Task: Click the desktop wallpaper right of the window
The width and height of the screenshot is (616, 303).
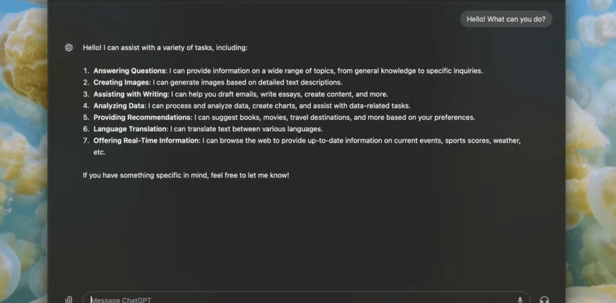Action: pos(591,144)
